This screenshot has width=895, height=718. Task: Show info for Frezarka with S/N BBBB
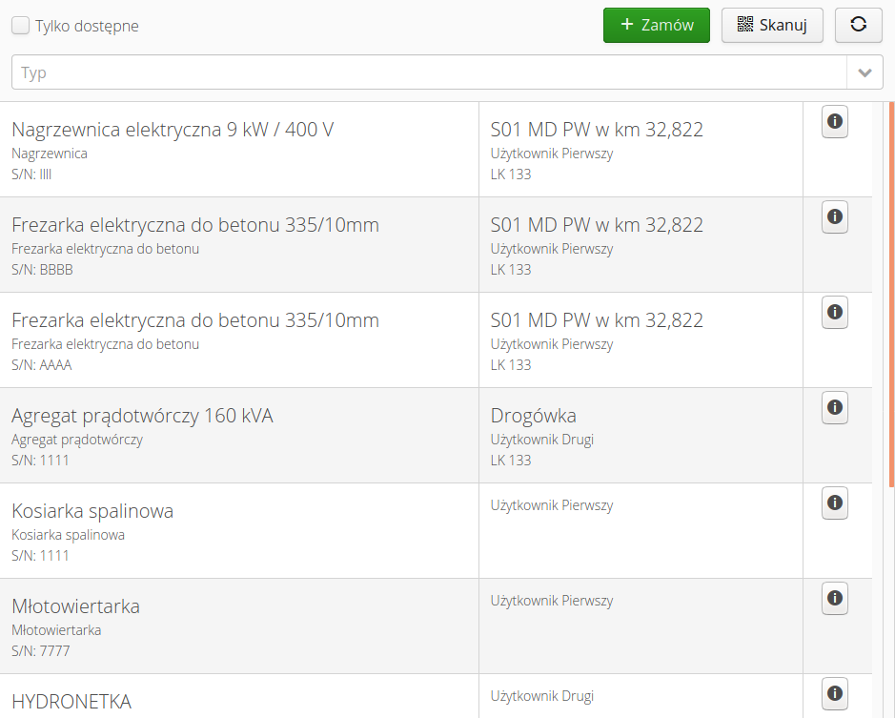pyautogui.click(x=834, y=217)
